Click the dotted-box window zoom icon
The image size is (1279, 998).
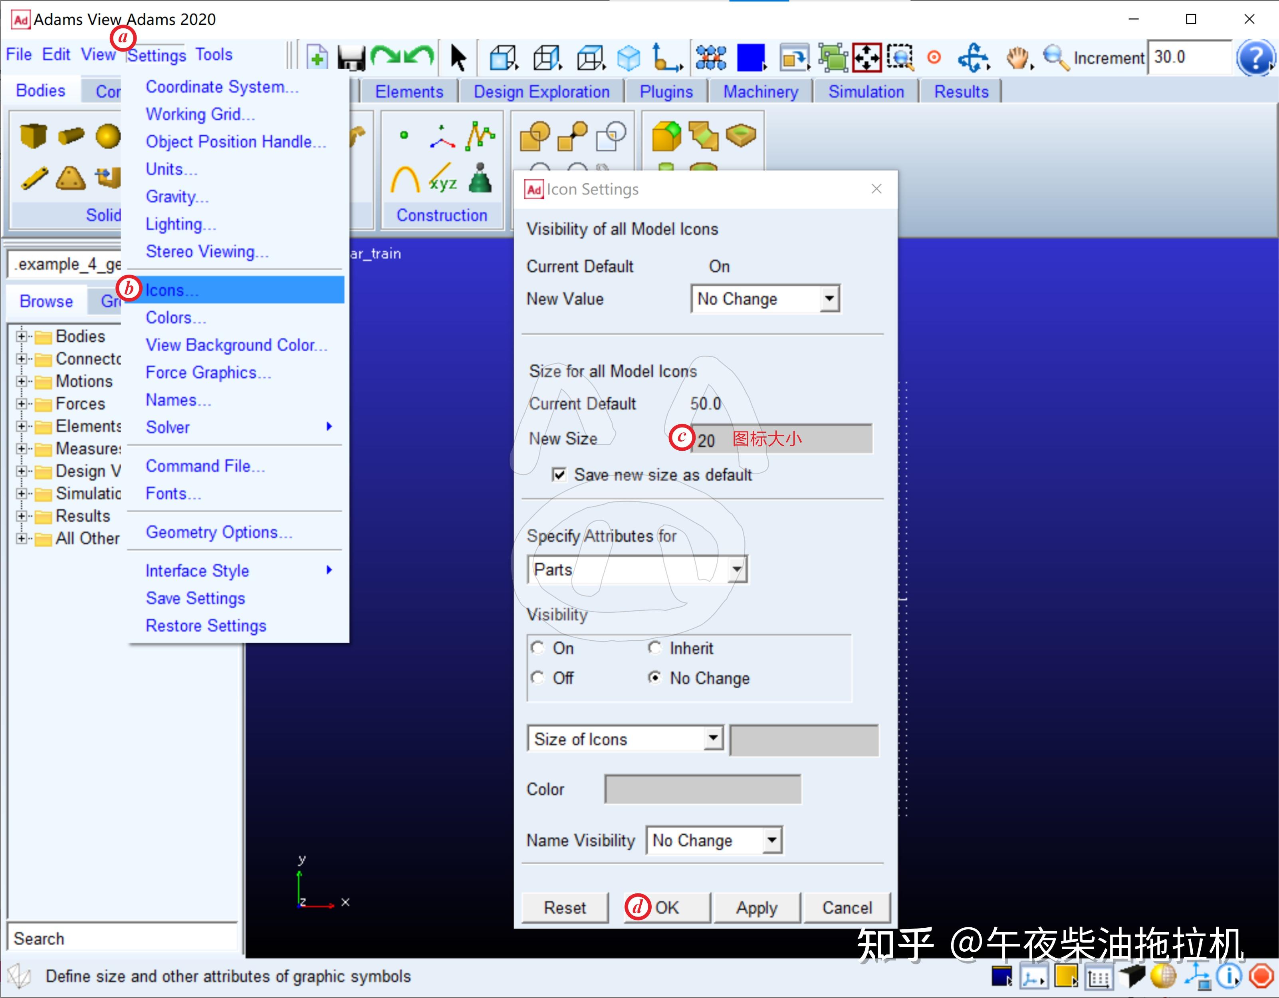(900, 57)
